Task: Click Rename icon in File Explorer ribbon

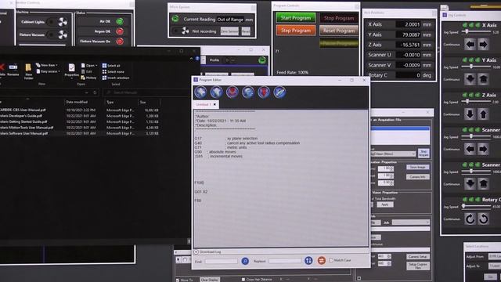Action: (x=13, y=70)
